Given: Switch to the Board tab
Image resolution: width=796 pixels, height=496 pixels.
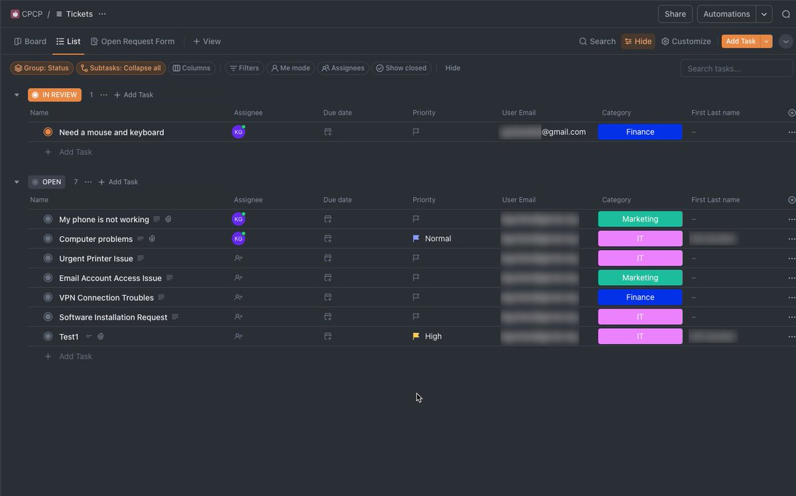Looking at the screenshot, I should click(31, 41).
